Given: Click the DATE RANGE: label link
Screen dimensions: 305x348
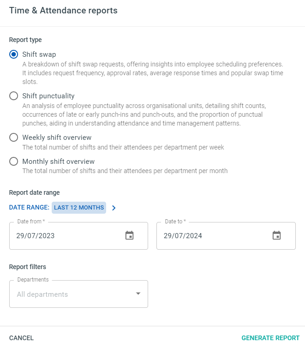Looking at the screenshot, I should [x=29, y=207].
